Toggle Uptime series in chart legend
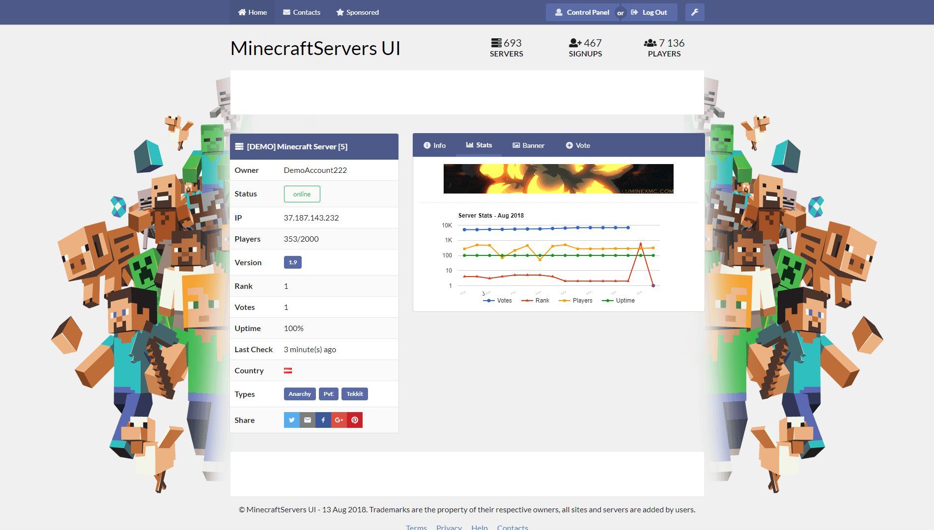Image resolution: width=934 pixels, height=530 pixels. click(619, 301)
